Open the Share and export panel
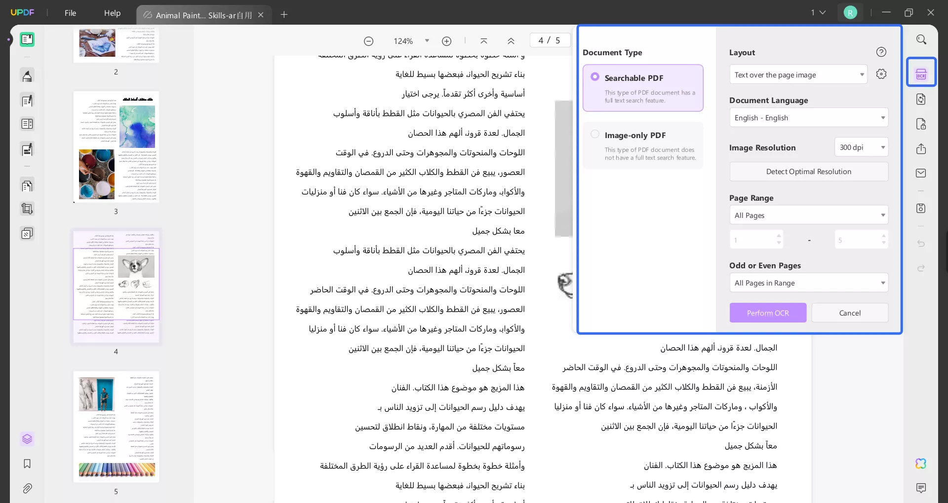948x503 pixels. click(x=921, y=148)
